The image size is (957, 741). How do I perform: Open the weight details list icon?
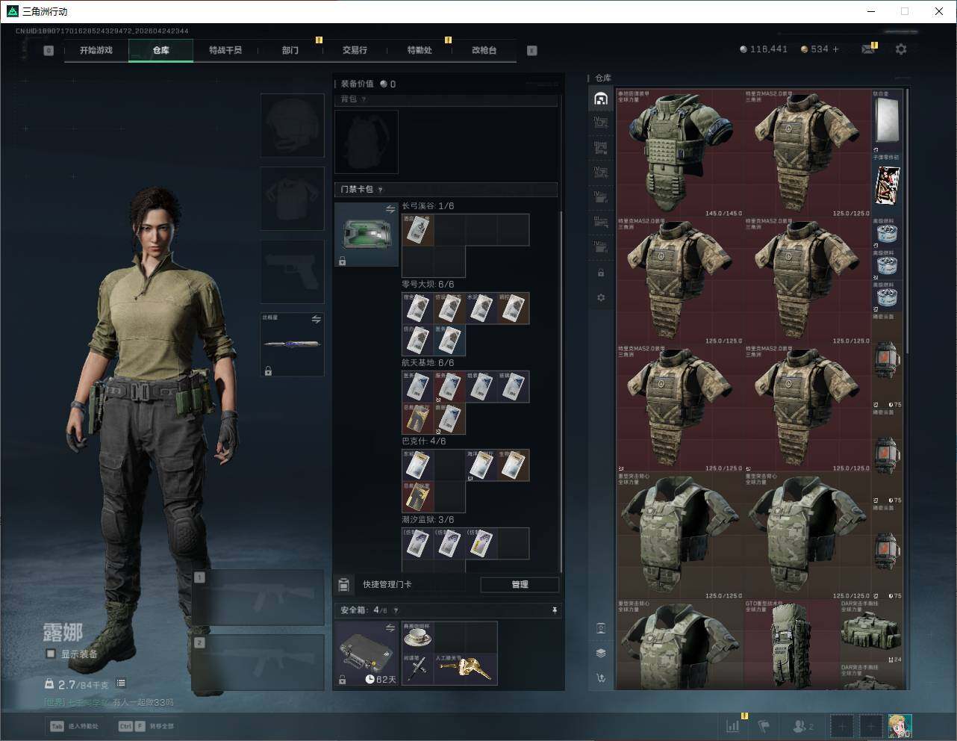point(121,683)
